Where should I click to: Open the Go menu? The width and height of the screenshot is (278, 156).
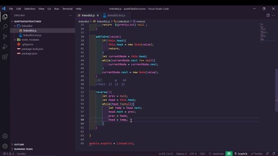49,9
